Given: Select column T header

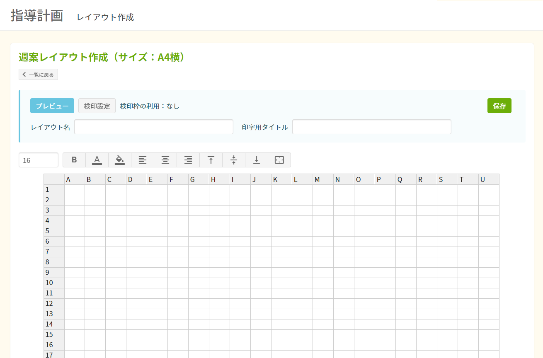Looking at the screenshot, I should [468, 179].
